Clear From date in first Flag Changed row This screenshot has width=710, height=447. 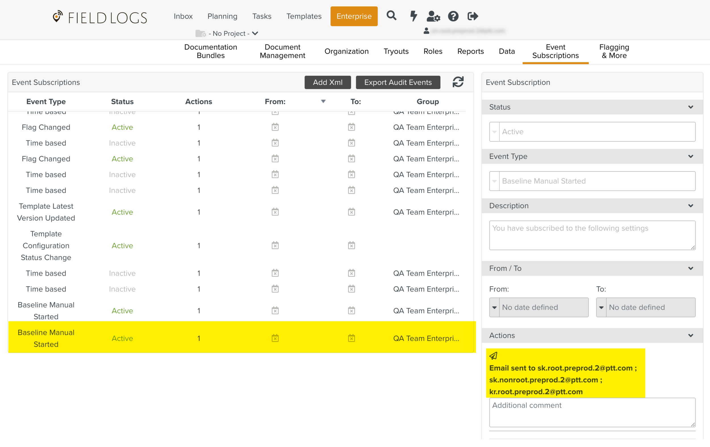coord(275,127)
